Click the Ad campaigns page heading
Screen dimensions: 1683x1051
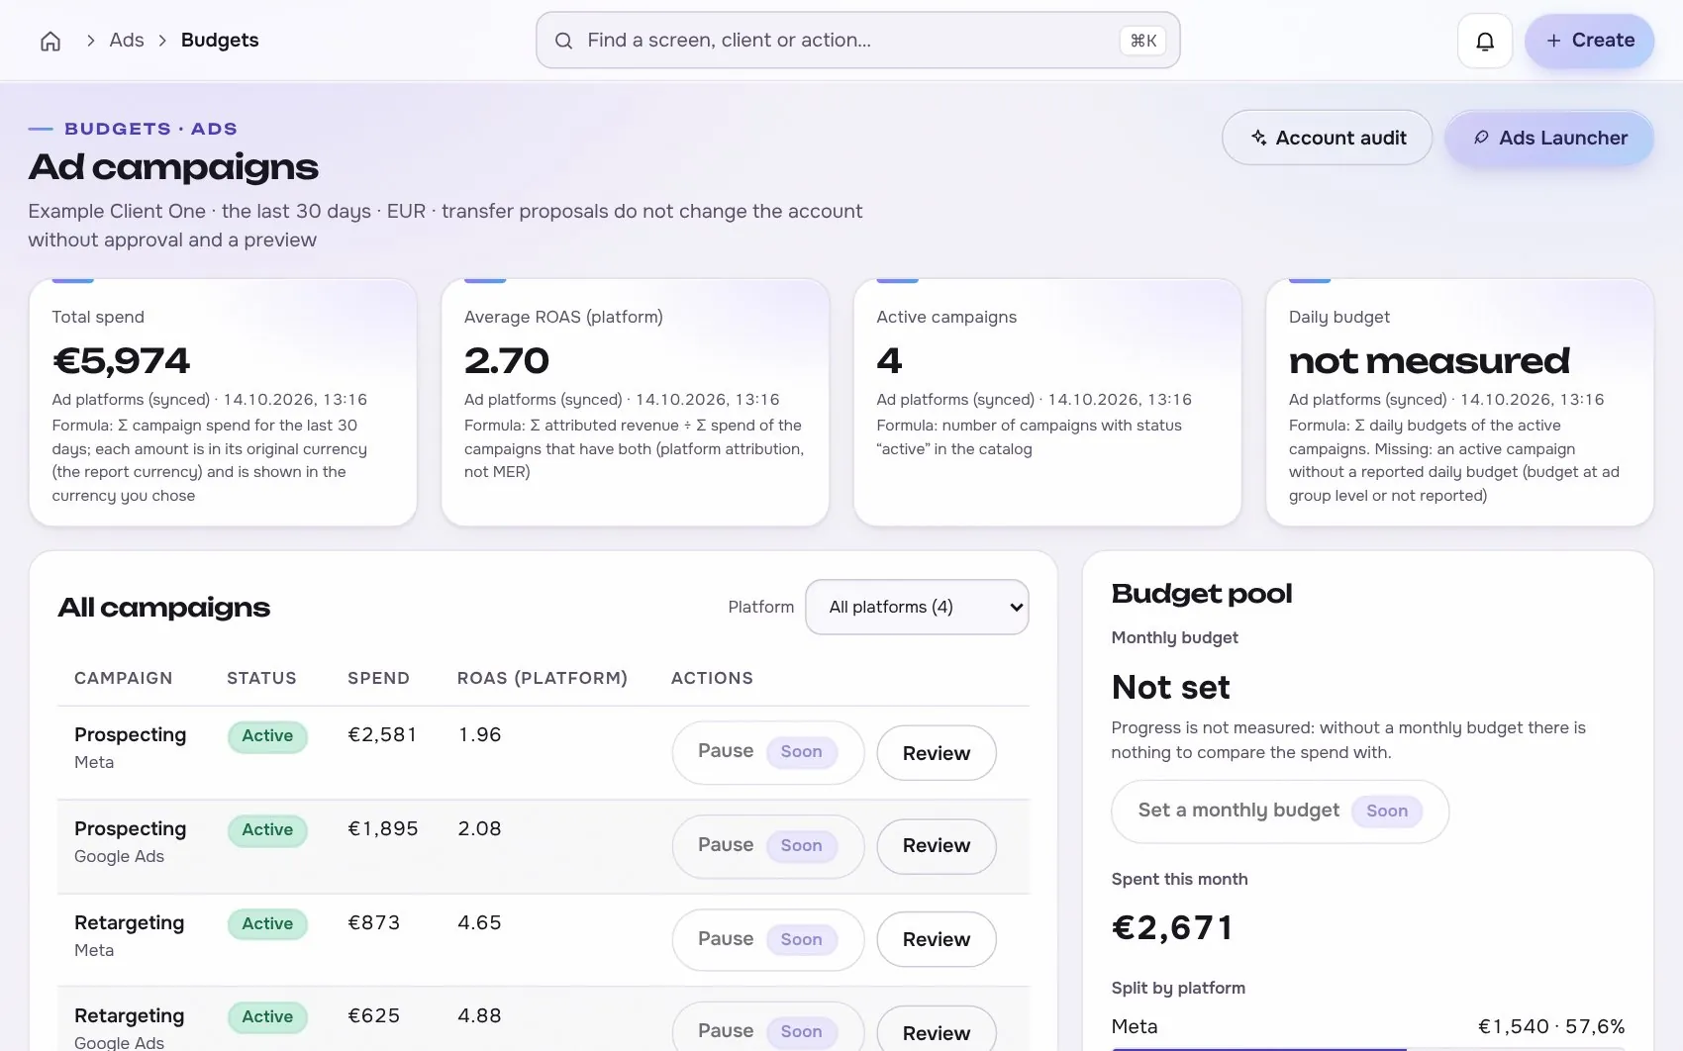click(x=173, y=167)
